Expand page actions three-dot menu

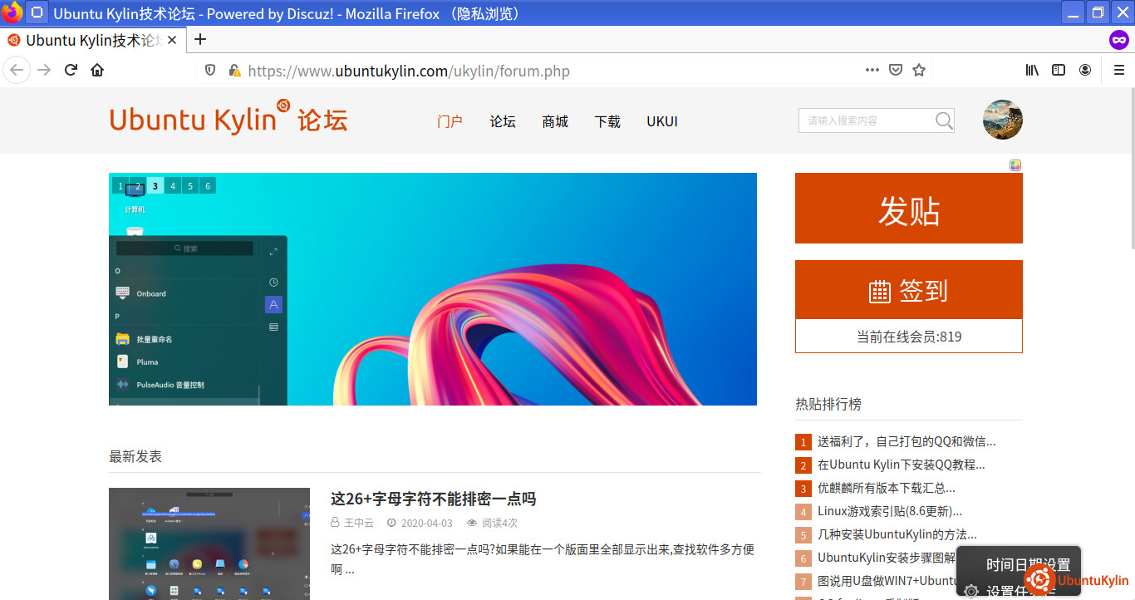tap(872, 71)
